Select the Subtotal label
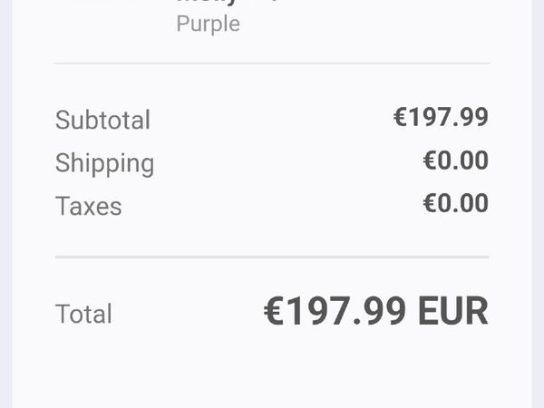Viewport: 544px width, 408px height. pyautogui.click(x=102, y=120)
